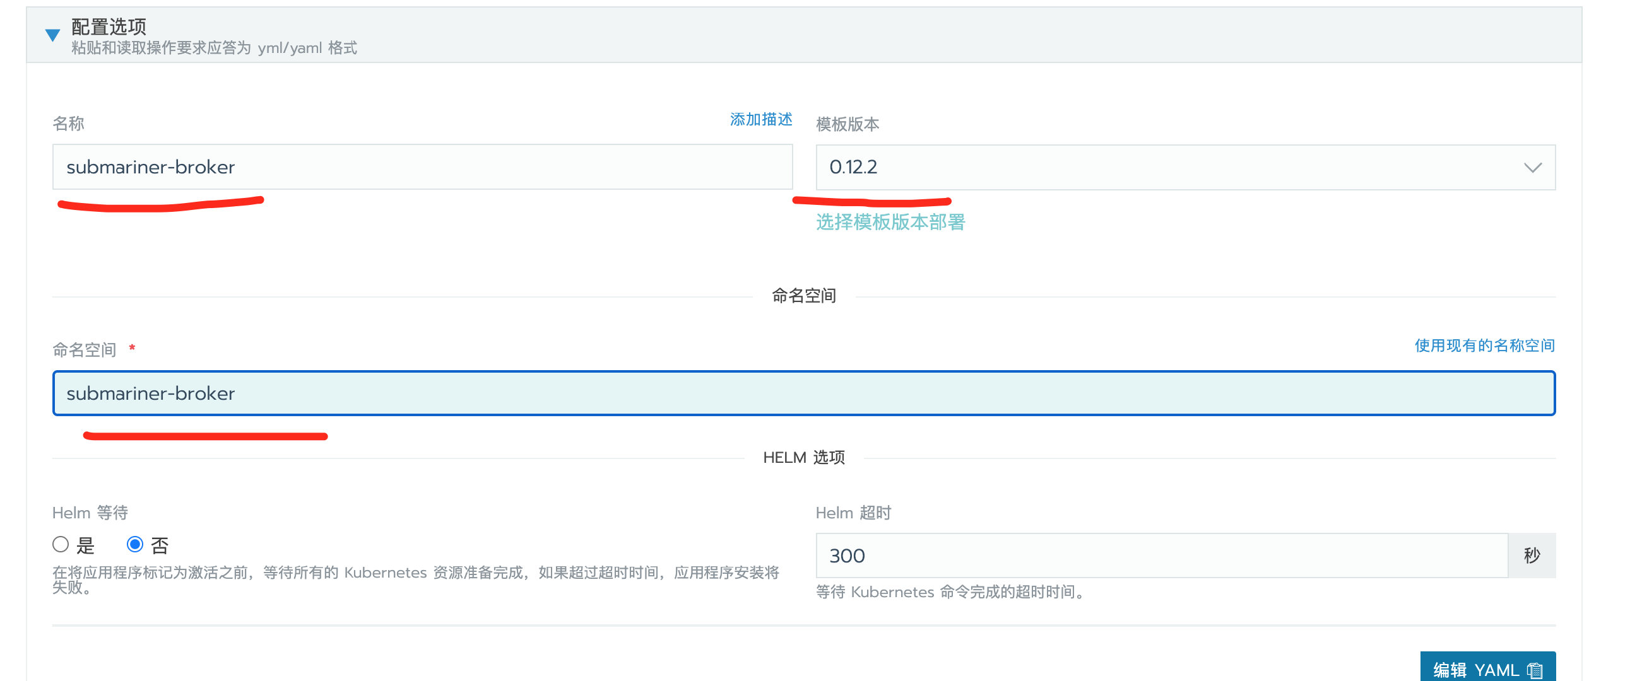The image size is (1642, 681).
Task: Click the 等待 Kubernetes 命令完成的超时时间 help text
Action: tap(950, 592)
